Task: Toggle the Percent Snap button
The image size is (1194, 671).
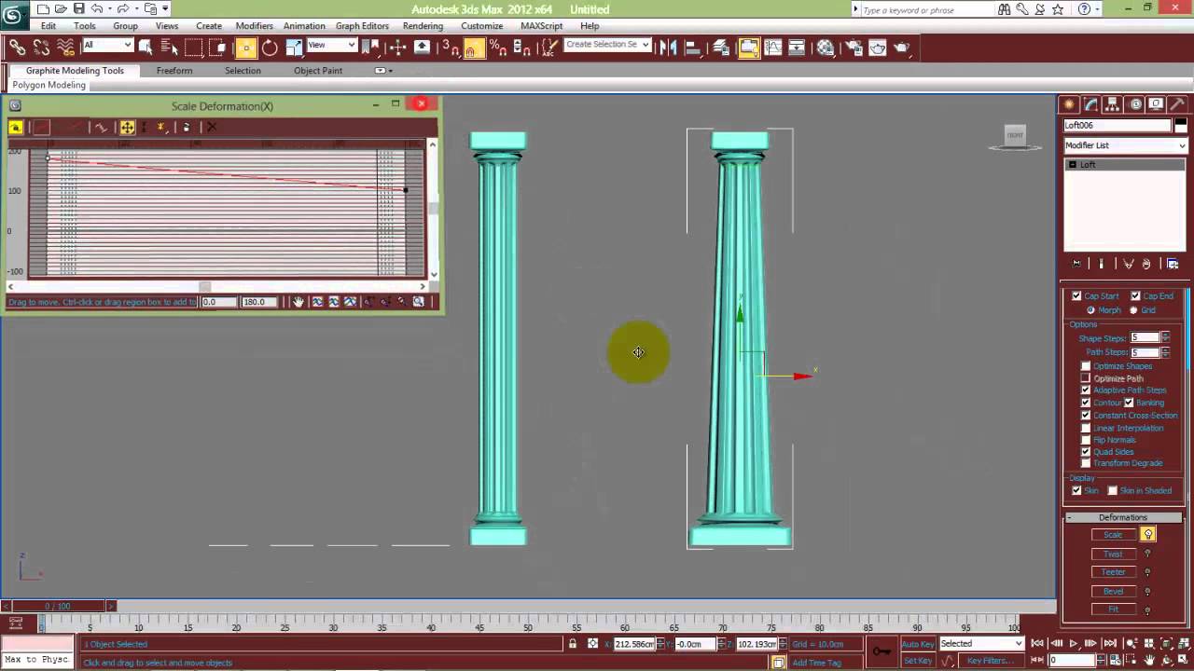Action: tap(498, 47)
